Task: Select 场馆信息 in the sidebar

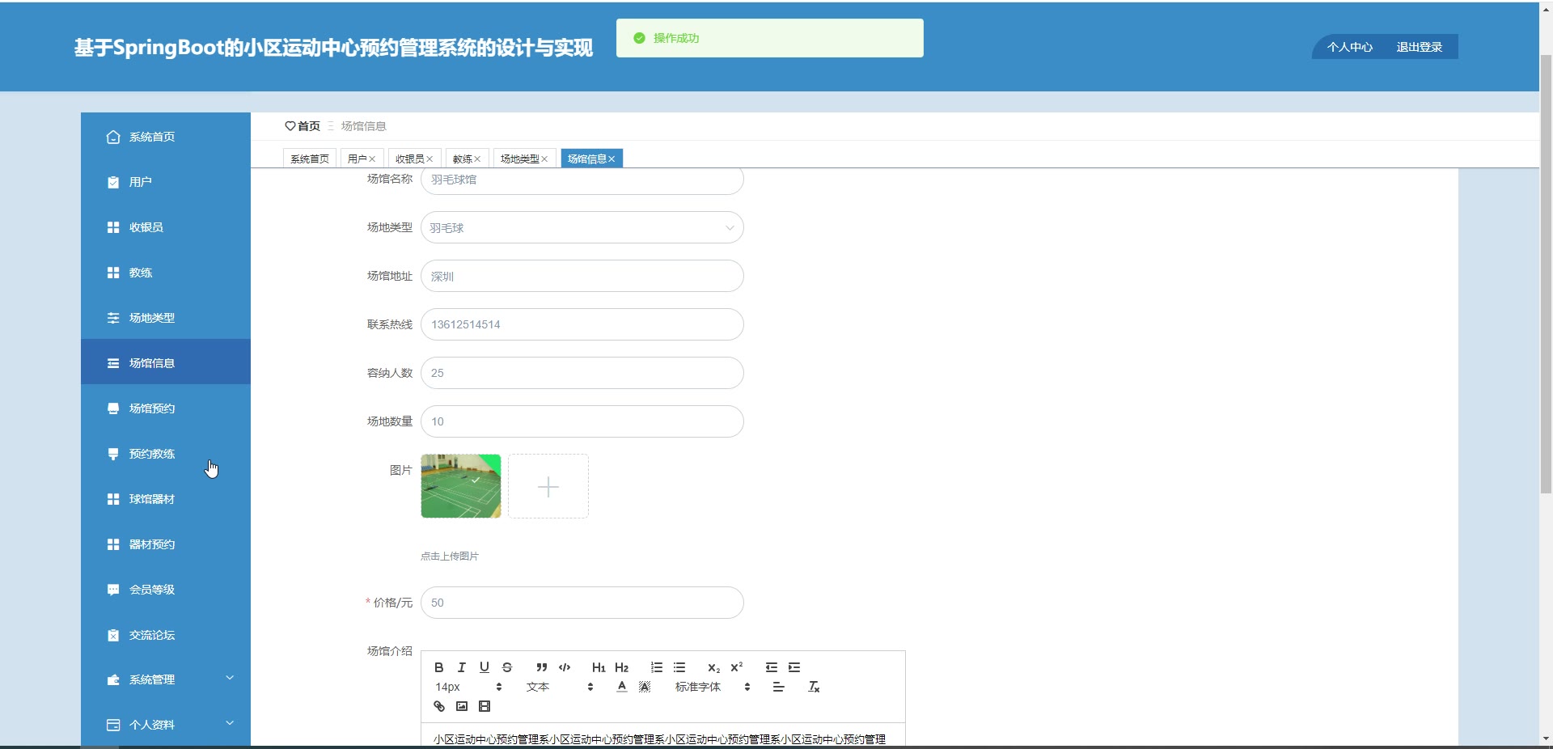Action: tap(166, 362)
